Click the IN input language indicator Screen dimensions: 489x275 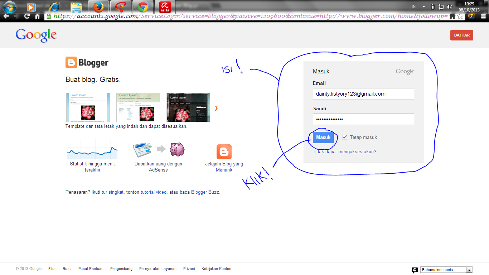tap(414, 6)
